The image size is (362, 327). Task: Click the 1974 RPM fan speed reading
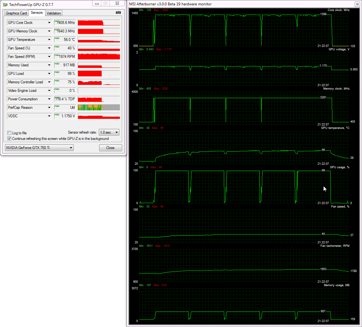click(x=65, y=57)
